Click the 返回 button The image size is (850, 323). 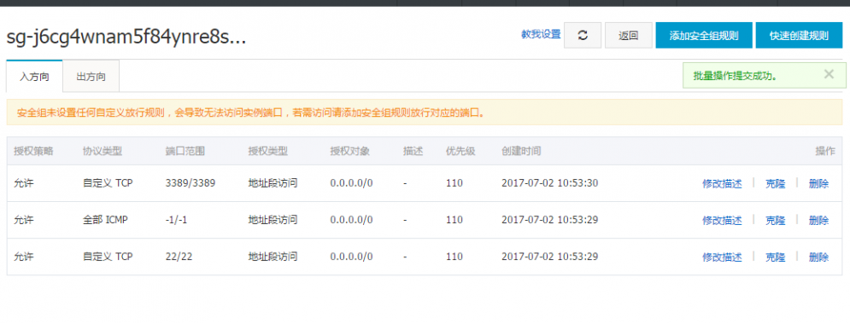(628, 36)
